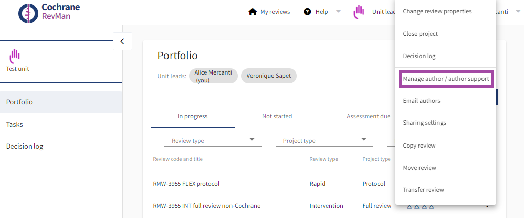Image resolution: width=524 pixels, height=218 pixels.
Task: Open Tasks in the left sidebar
Action: pyautogui.click(x=14, y=124)
